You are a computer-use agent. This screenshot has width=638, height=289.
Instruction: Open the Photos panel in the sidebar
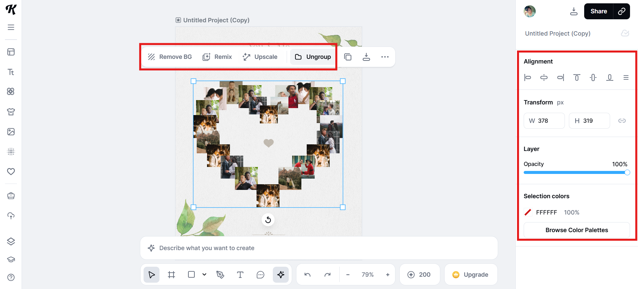[x=11, y=132]
